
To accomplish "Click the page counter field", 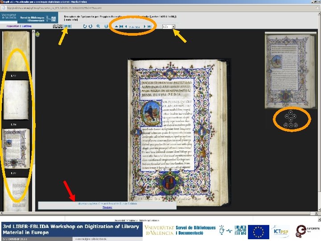I will (134, 27).
